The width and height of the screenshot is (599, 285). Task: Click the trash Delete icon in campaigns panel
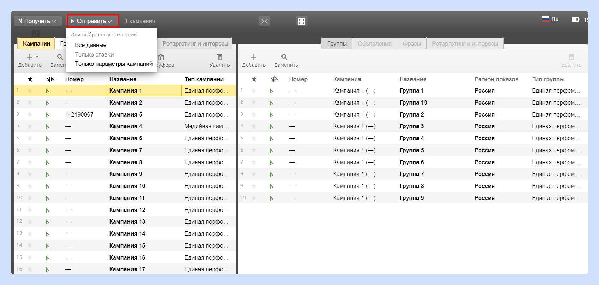(220, 57)
